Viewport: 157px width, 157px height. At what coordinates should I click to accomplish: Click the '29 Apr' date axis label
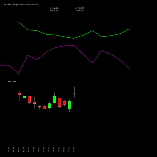[x=69, y=149]
